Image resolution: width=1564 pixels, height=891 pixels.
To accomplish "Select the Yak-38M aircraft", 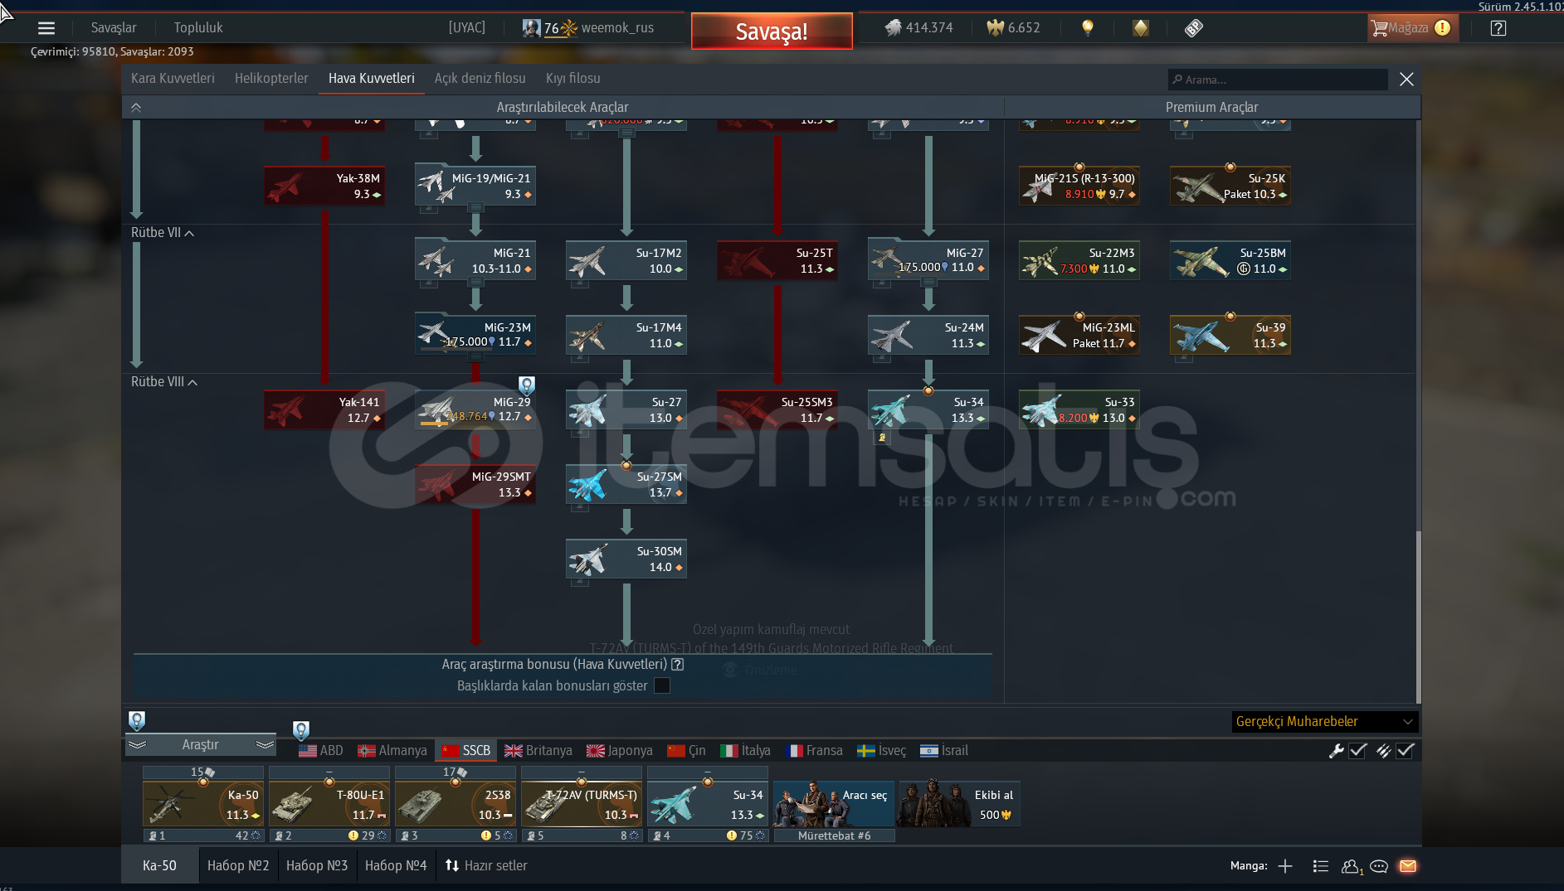I will 324,186.
